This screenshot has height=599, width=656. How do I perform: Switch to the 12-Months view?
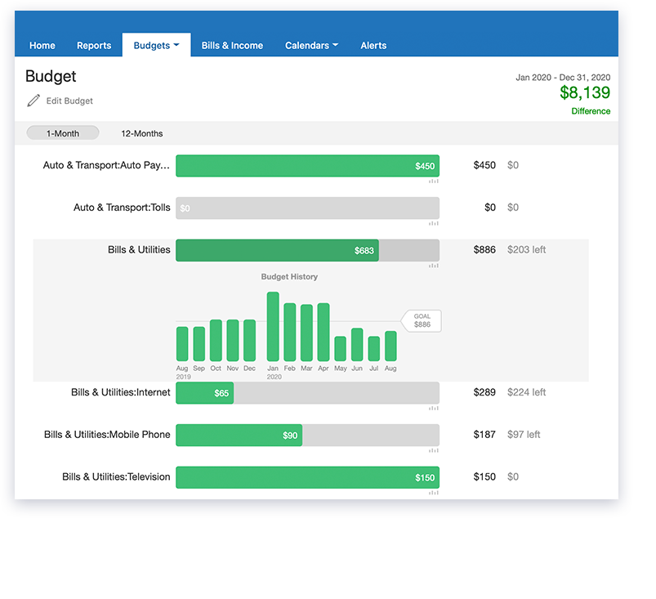click(x=141, y=133)
